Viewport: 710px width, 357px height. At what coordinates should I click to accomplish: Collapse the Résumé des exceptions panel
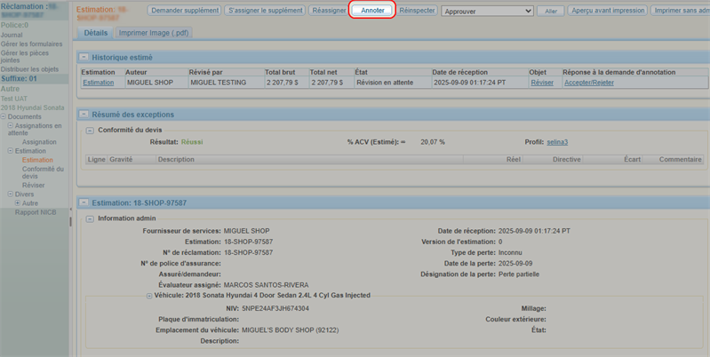pyautogui.click(x=84, y=115)
